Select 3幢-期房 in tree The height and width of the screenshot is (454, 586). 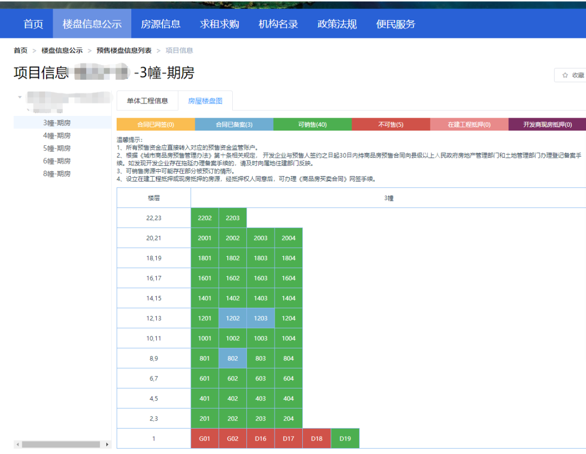62,122
